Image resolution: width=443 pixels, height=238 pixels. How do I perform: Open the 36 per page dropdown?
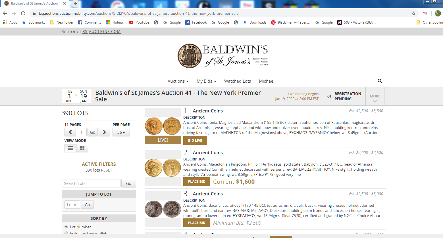tap(121, 132)
